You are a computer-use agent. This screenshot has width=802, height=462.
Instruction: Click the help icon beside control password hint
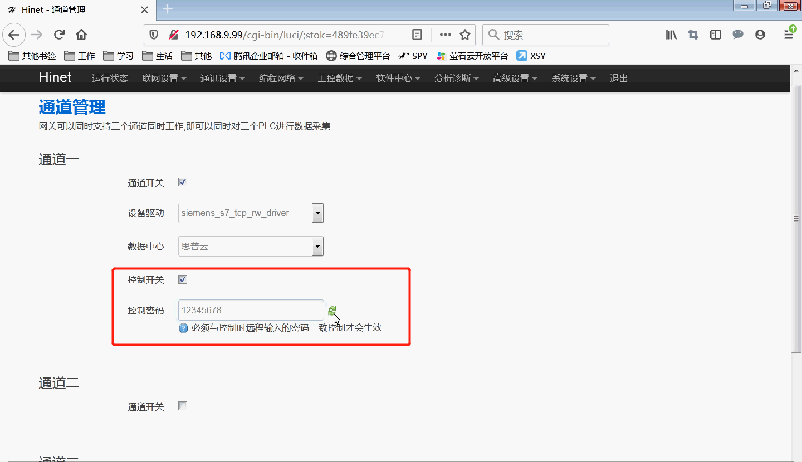click(183, 328)
